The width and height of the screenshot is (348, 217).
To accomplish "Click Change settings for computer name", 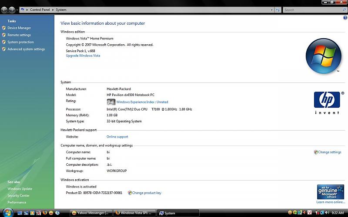I will coord(329,152).
